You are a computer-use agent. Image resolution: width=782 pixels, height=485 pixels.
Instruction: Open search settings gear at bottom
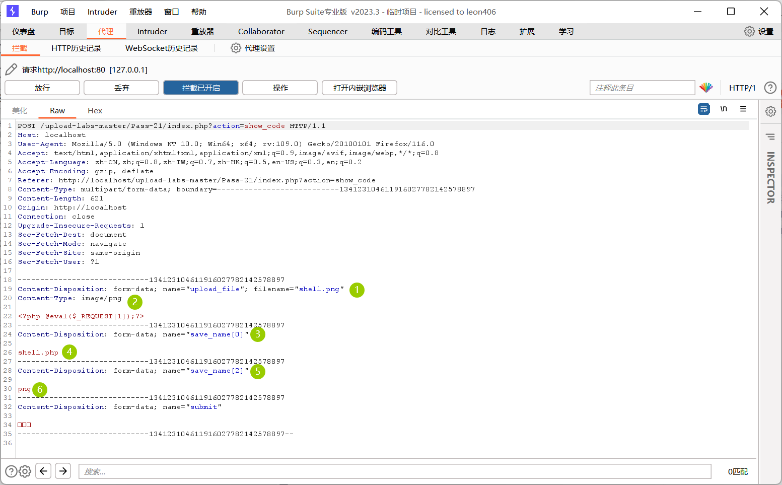(25, 471)
